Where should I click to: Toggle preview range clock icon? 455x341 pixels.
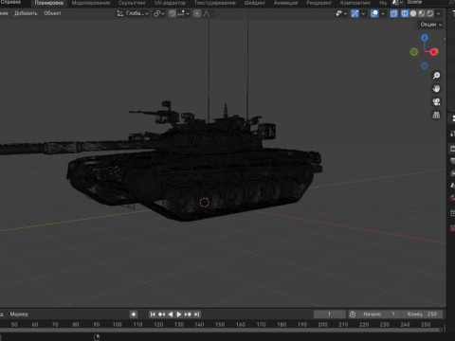coord(353,314)
